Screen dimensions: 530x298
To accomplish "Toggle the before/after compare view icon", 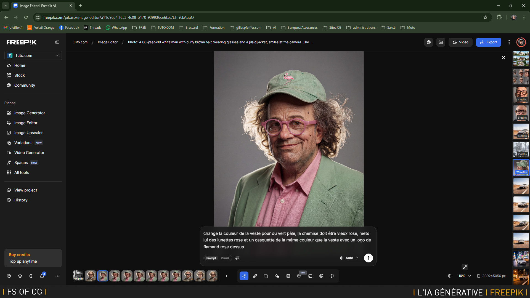I will click(450, 276).
